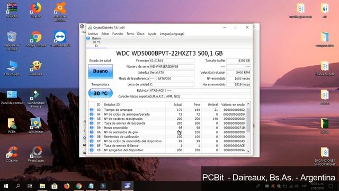Viewport: 339px width, 191px height.
Task: Launch Chrome from the taskbar
Action: tap(79, 186)
